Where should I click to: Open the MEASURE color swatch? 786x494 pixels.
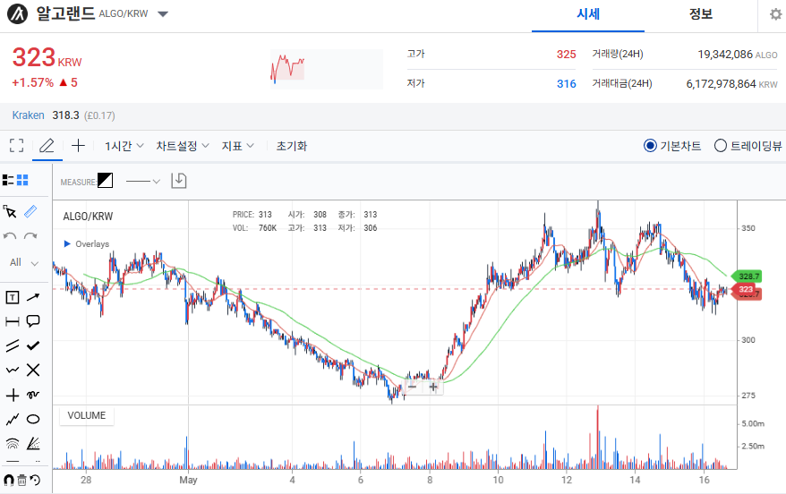(106, 181)
